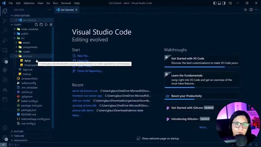This screenshot has width=261, height=147.
Task: Refresh the Explorer tree
Action: coord(46,24)
